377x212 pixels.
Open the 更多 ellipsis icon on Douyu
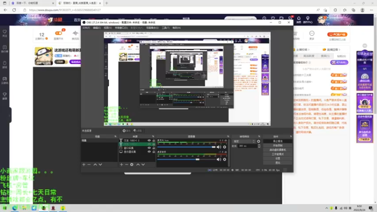tap(312, 33)
